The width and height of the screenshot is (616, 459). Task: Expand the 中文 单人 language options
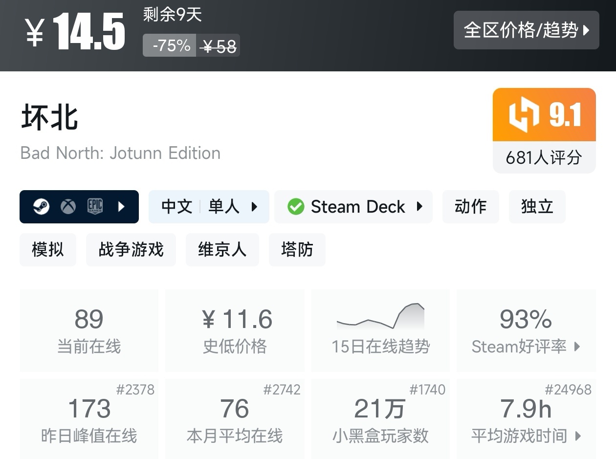[x=209, y=207]
